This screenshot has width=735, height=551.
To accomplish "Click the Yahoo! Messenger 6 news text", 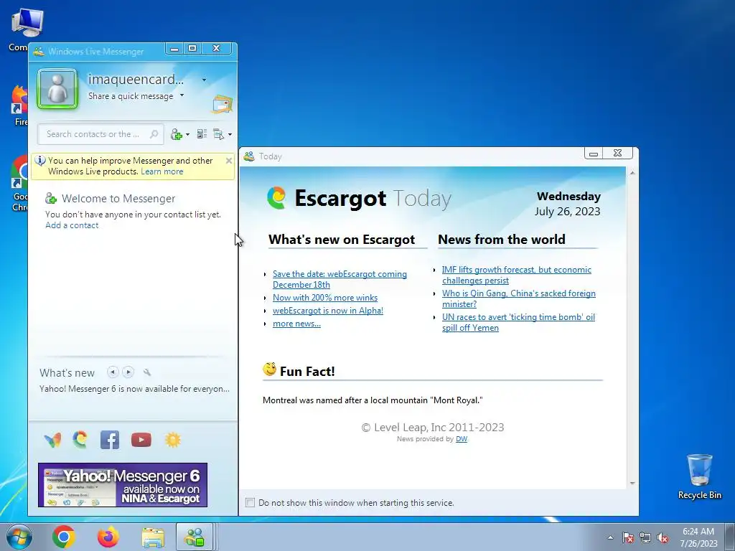I will (134, 389).
